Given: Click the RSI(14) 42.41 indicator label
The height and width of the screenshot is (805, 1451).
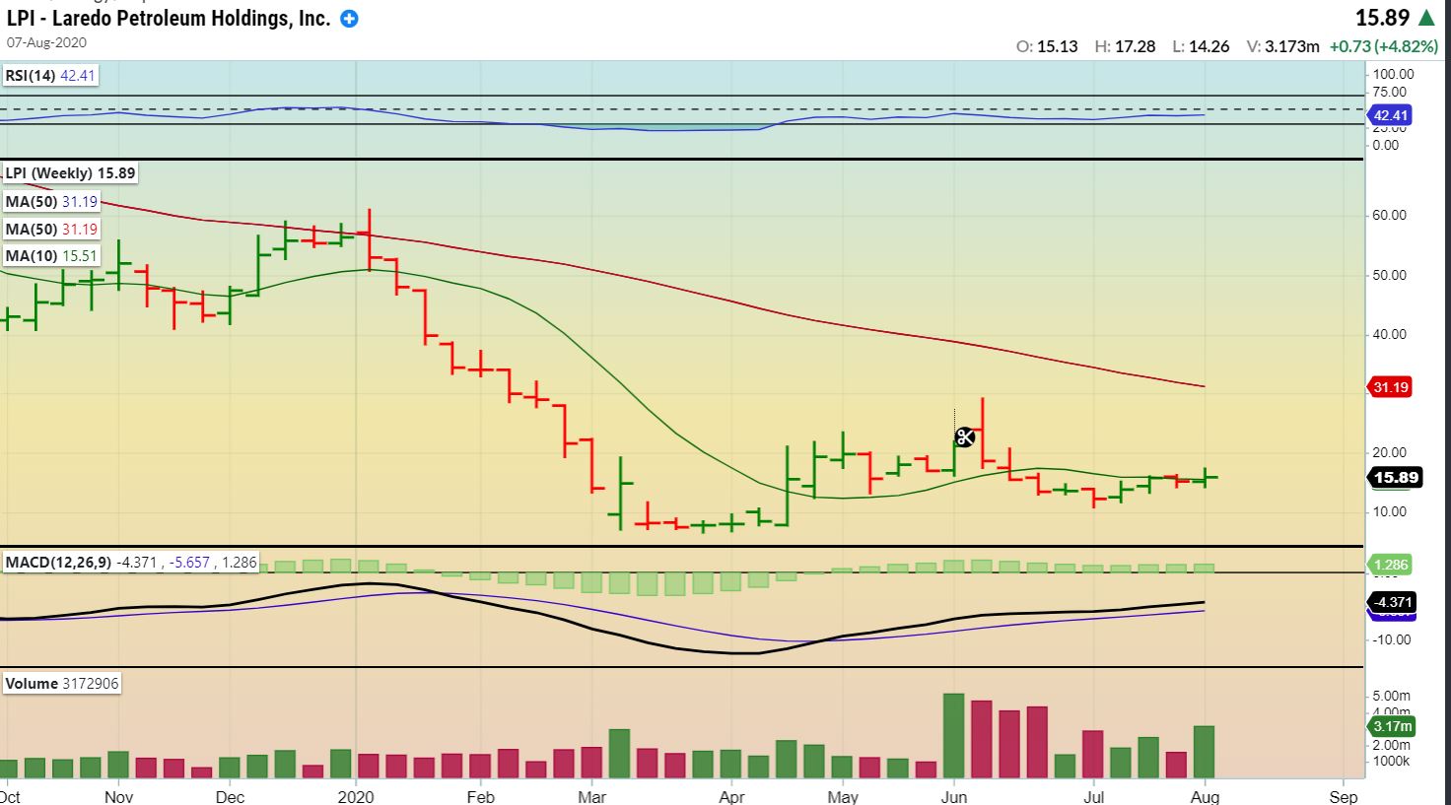Looking at the screenshot, I should tap(50, 75).
